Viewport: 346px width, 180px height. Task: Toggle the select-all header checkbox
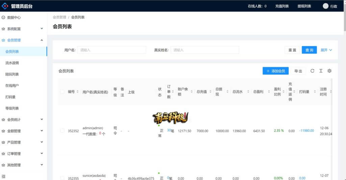(x=62, y=92)
